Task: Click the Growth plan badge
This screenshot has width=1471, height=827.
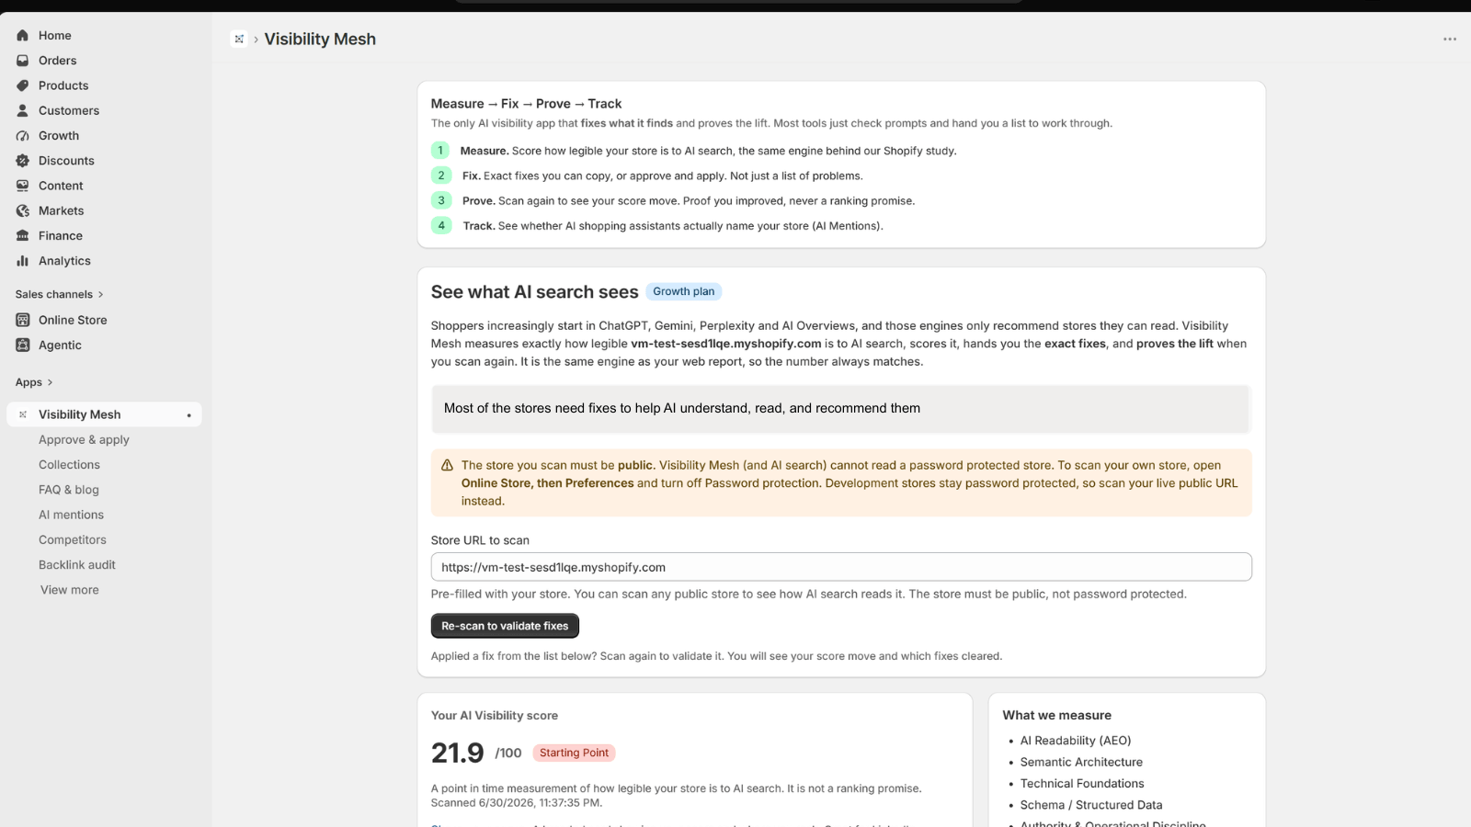Action: pyautogui.click(x=684, y=291)
